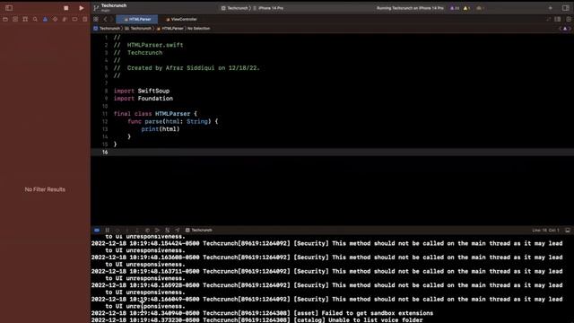Viewport: 574px width, 323px height.
Task: Stop the running Techcrunch app
Action: pos(65,8)
